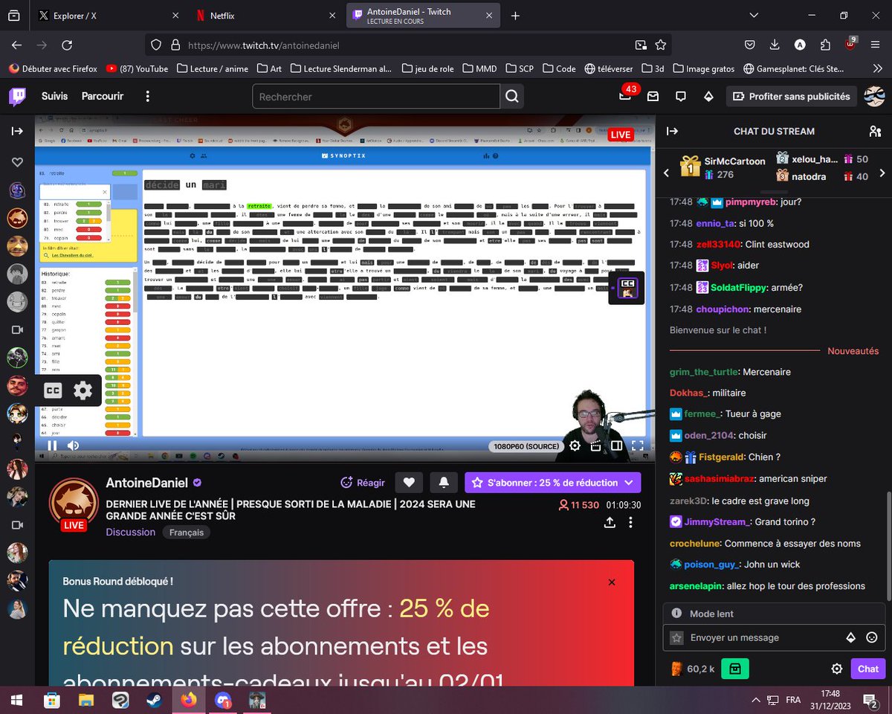This screenshot has width=892, height=714.
Task: Collapse the stream chat panel
Action: tap(672, 131)
